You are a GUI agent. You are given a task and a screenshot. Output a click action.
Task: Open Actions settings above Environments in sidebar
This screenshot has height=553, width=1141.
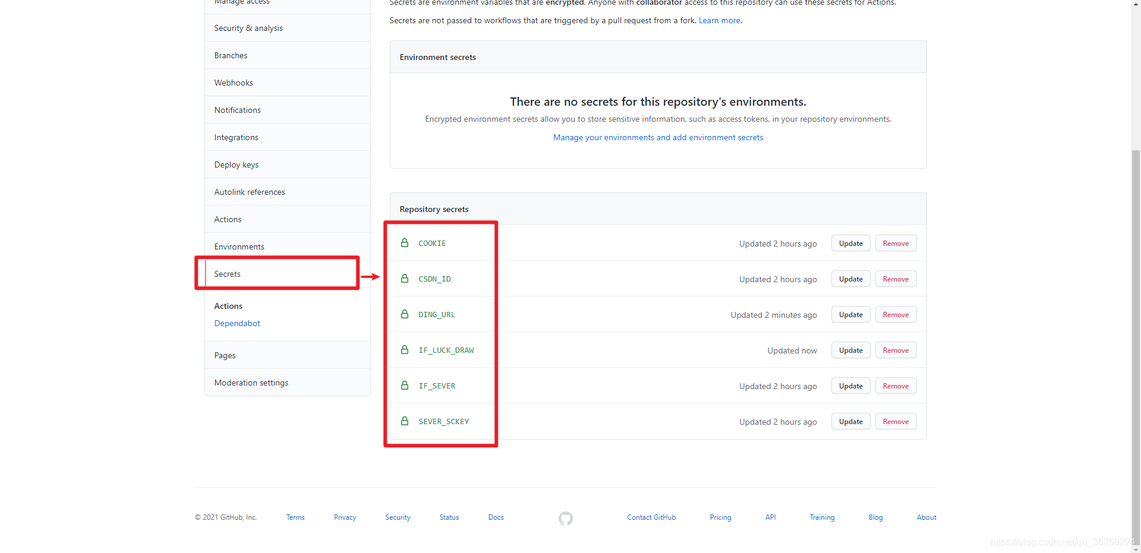pyautogui.click(x=288, y=219)
